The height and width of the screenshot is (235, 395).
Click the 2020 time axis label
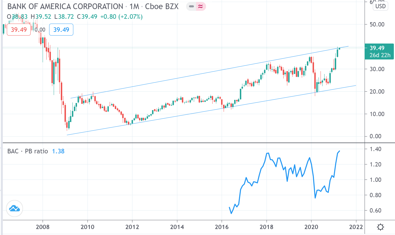point(311,227)
